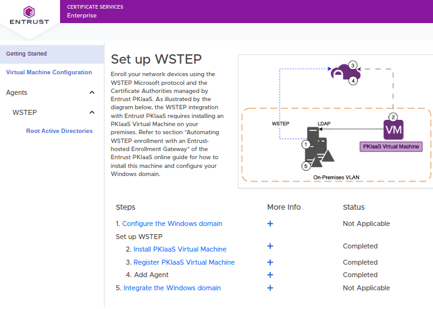Click the purple VM icon in diagram
Image resolution: width=433 pixels, height=309 pixels.
(392, 130)
